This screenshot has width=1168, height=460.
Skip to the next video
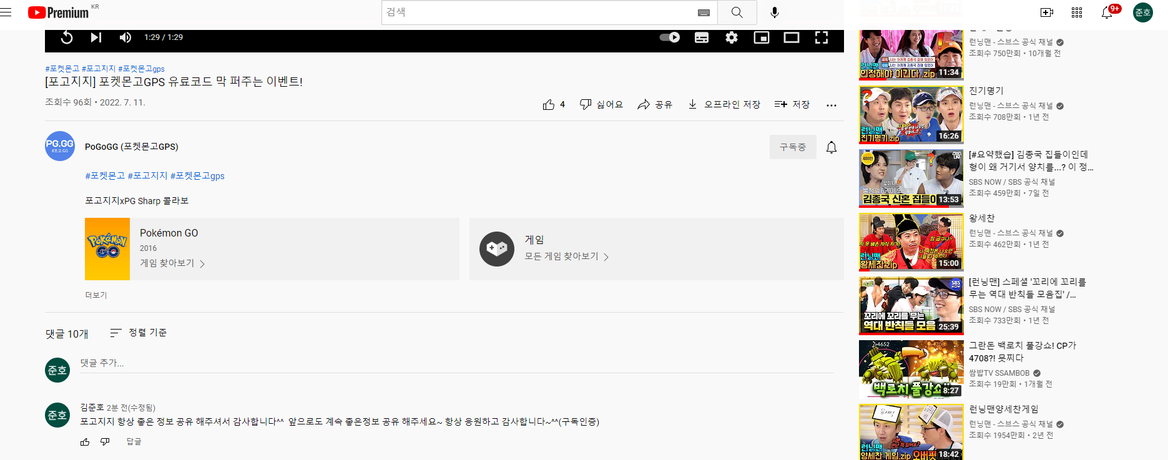point(96,37)
